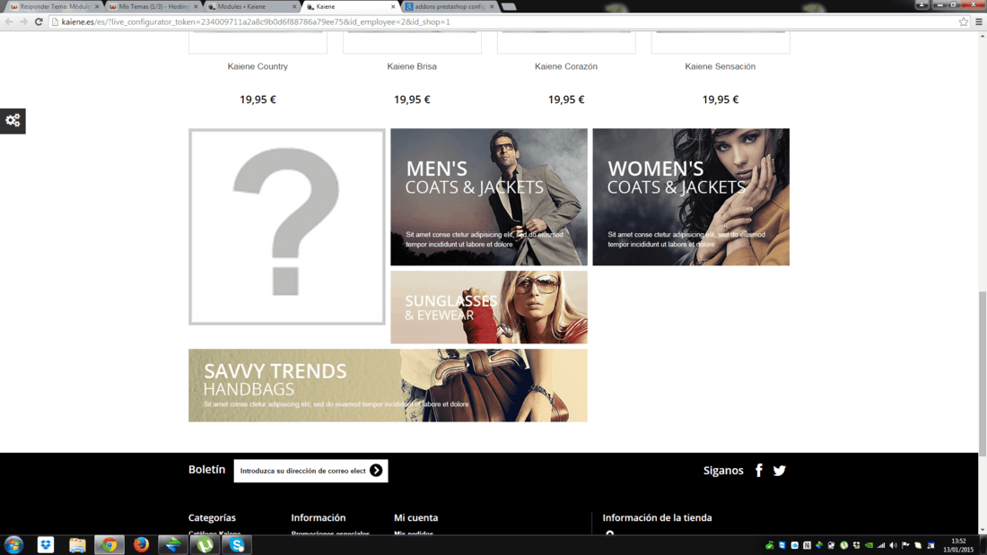Viewport: 987px width, 555px height.
Task: Open Skype from the taskbar
Action: [237, 545]
